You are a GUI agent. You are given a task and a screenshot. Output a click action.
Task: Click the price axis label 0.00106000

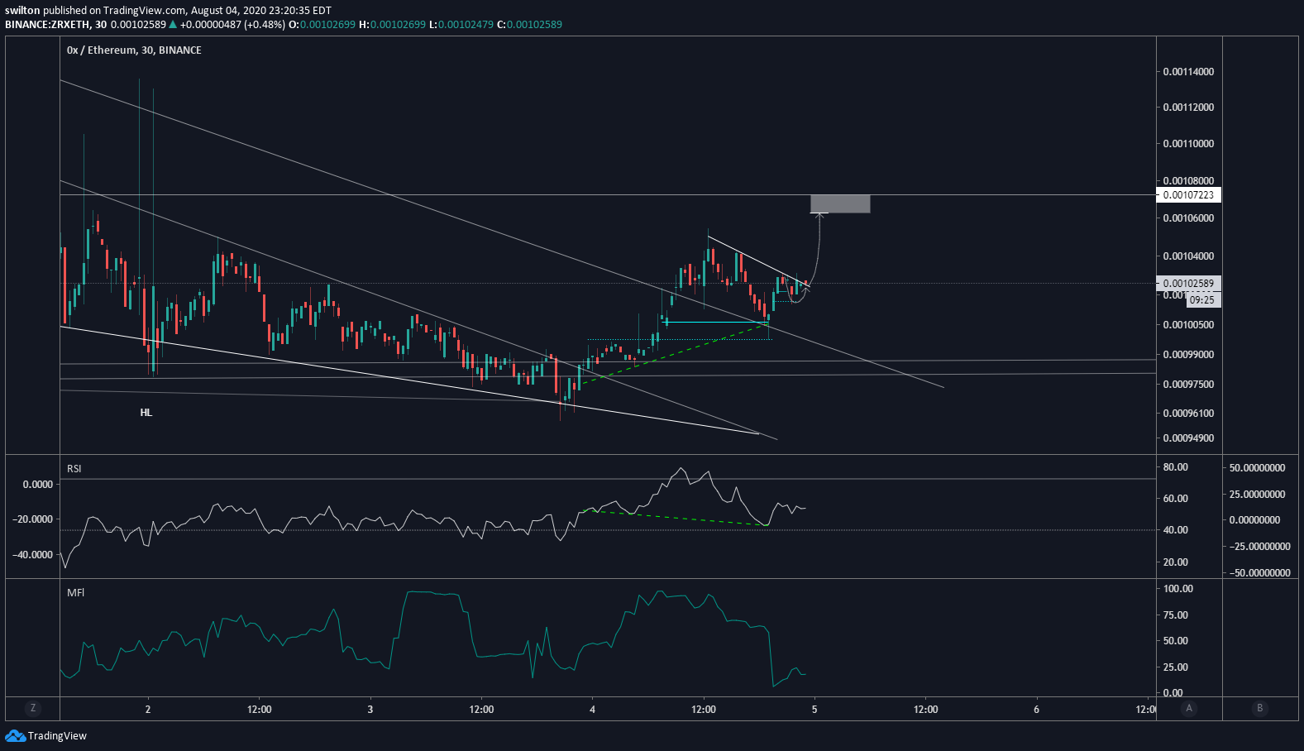(1188, 218)
